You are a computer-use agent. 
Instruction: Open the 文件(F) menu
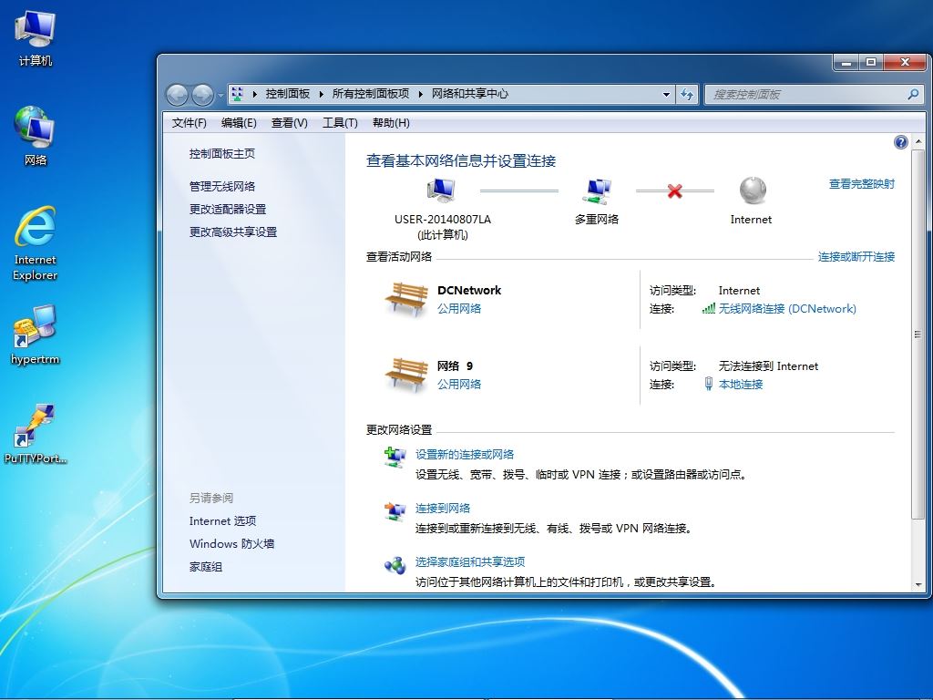(x=190, y=123)
